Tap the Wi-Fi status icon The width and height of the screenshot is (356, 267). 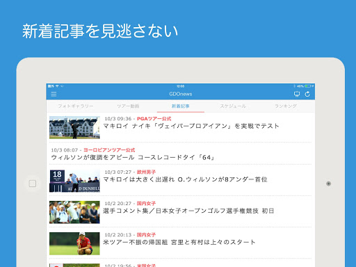coord(57,86)
